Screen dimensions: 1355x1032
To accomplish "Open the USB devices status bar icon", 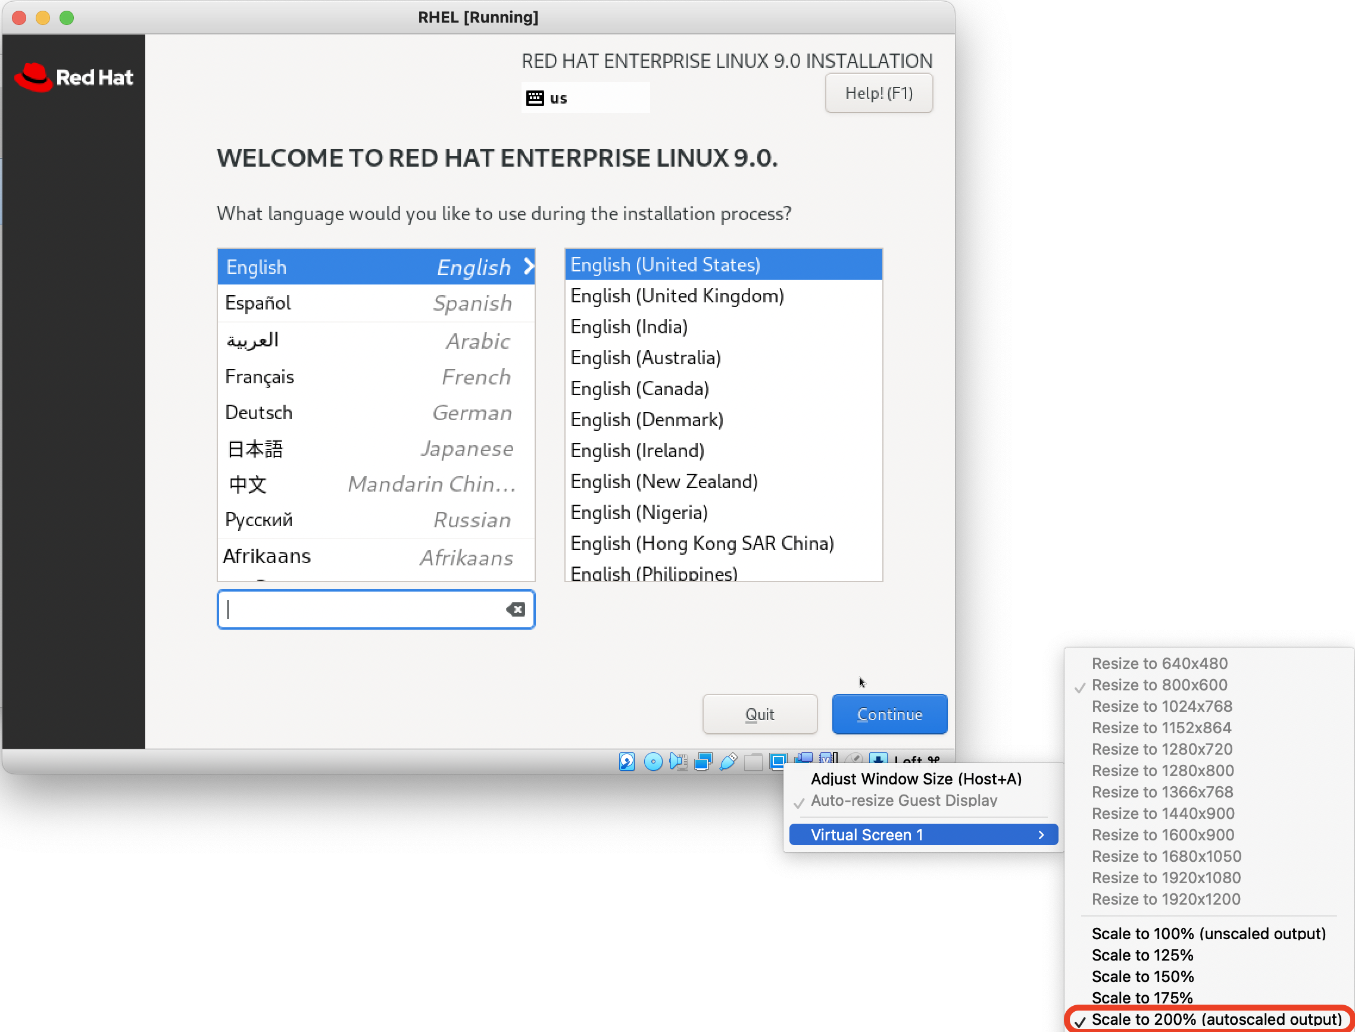I will point(728,762).
